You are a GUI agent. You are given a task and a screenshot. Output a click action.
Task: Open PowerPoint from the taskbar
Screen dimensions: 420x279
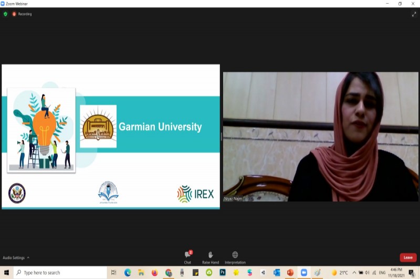(290, 273)
